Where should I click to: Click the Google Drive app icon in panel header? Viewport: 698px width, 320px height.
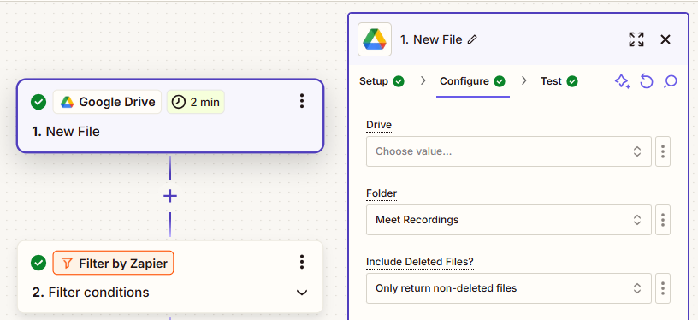click(375, 39)
